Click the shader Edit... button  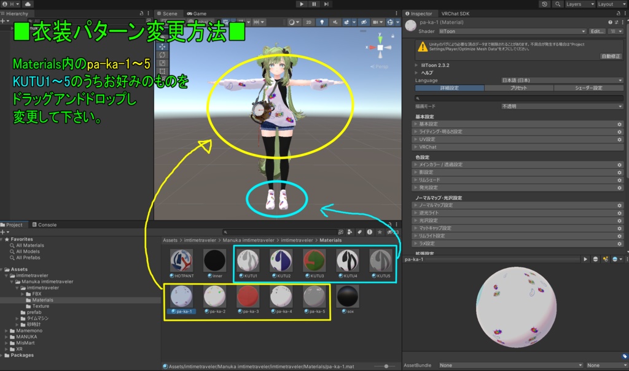tap(597, 31)
